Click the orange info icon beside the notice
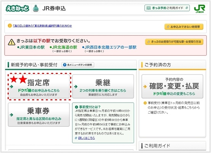 pos(10,26)
